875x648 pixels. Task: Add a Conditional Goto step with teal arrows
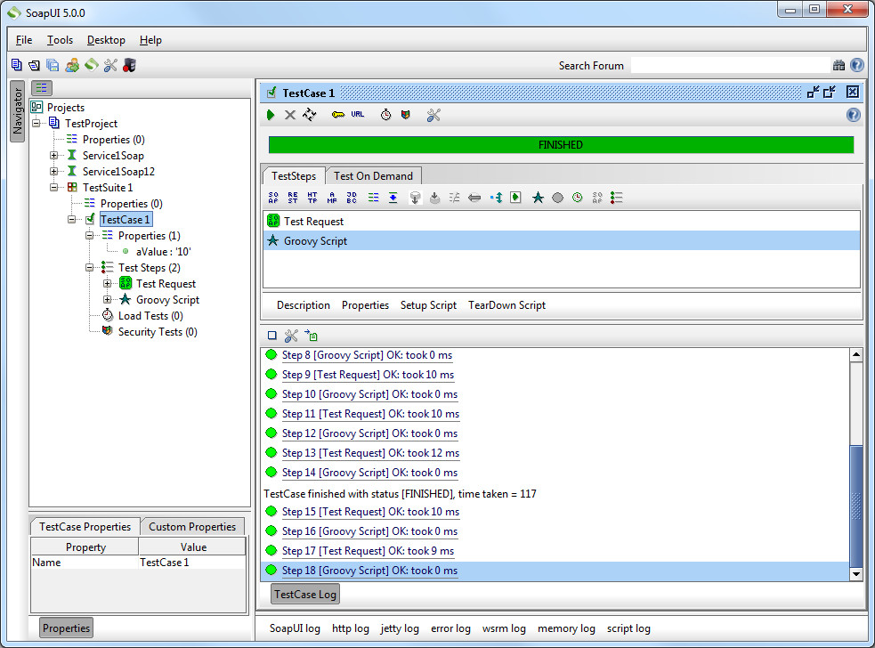tap(496, 198)
